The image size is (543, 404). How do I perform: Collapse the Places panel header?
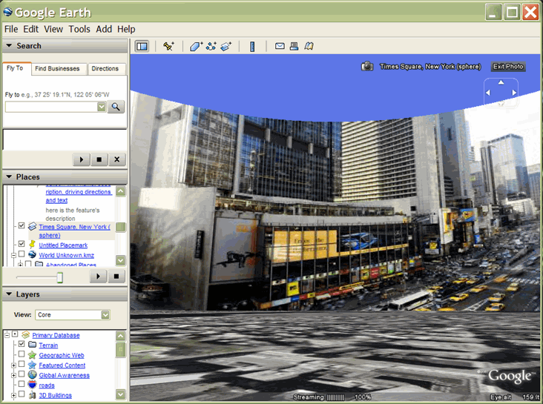coord(9,177)
